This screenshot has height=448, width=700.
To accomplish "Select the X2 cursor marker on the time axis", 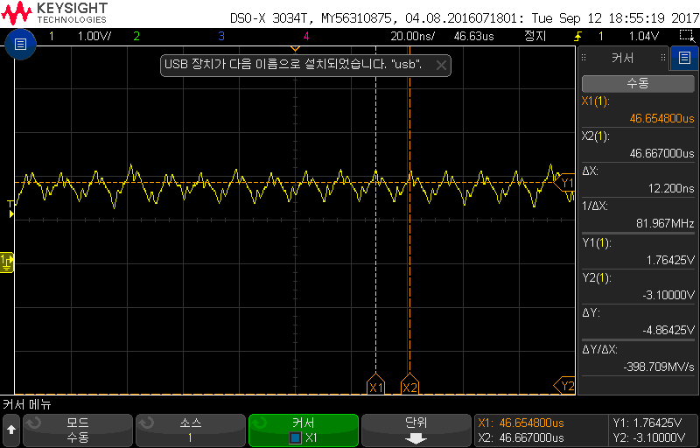I will [409, 386].
